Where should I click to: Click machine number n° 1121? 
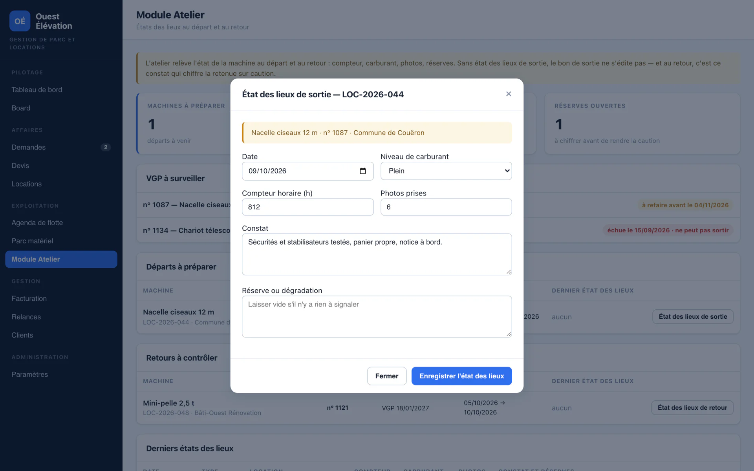[338, 408]
